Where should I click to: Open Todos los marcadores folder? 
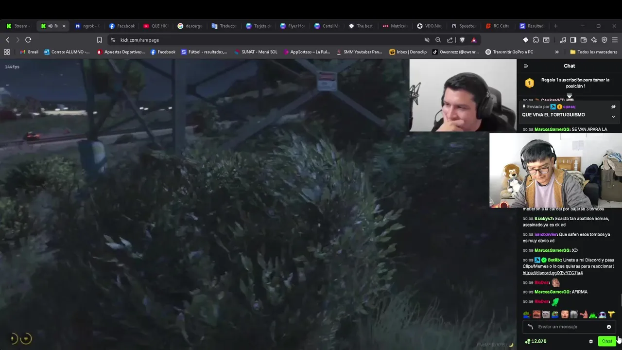pyautogui.click(x=593, y=52)
